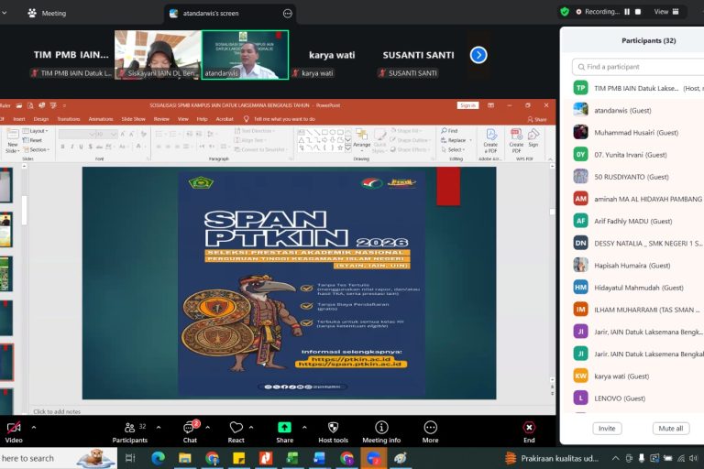The height and width of the screenshot is (469, 704).
Task: Switch to the Meeting tab
Action: 46,13
